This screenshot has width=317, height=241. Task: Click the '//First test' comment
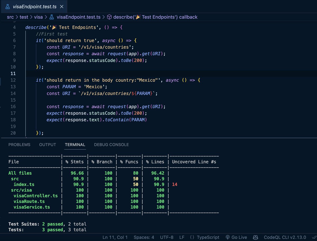tap(52, 34)
